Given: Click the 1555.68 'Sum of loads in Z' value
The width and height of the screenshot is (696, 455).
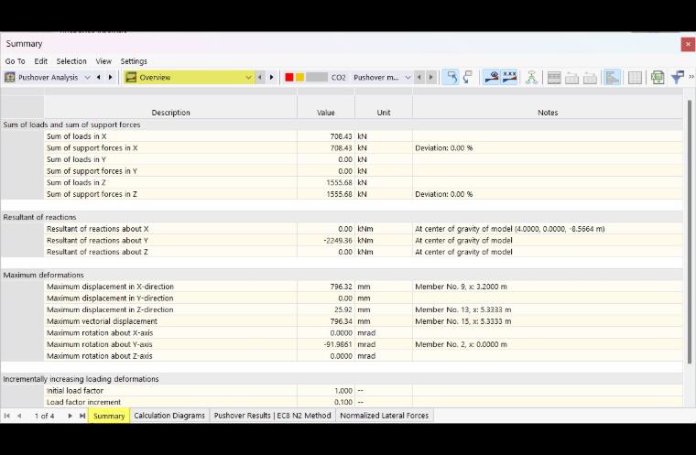Looking at the screenshot, I should pyautogui.click(x=339, y=182).
